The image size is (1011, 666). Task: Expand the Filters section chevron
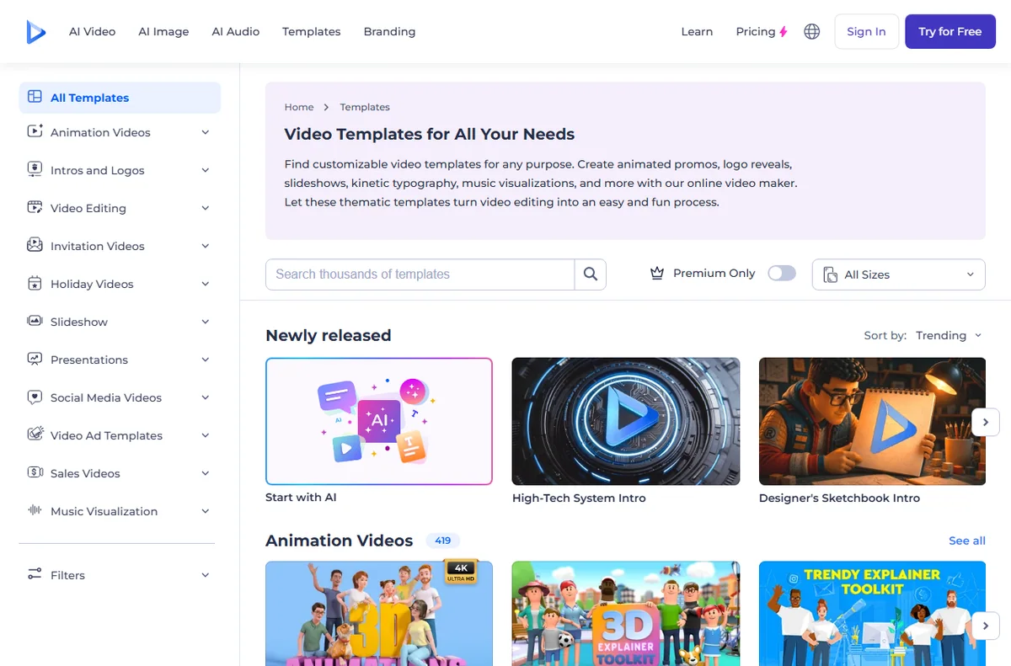[x=206, y=575]
